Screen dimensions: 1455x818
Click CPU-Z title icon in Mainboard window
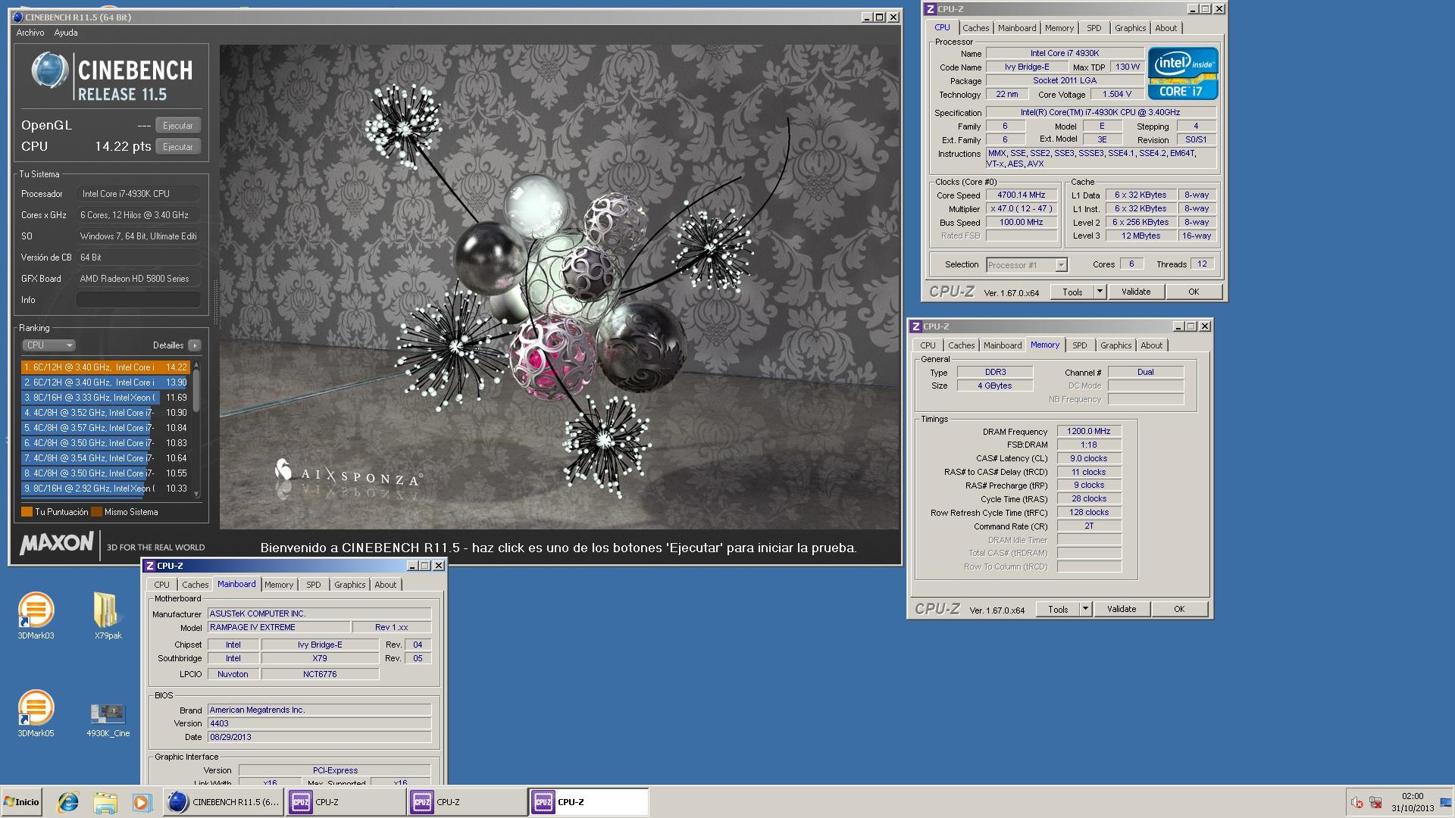150,566
